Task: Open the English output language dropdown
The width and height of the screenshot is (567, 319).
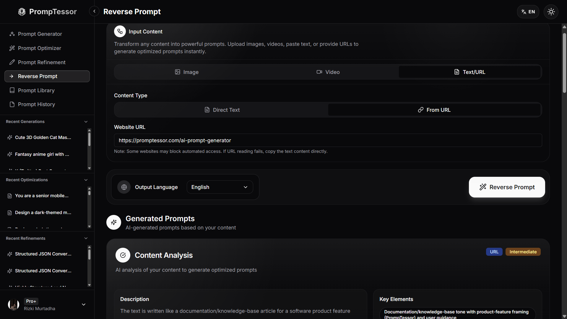Action: pyautogui.click(x=220, y=187)
